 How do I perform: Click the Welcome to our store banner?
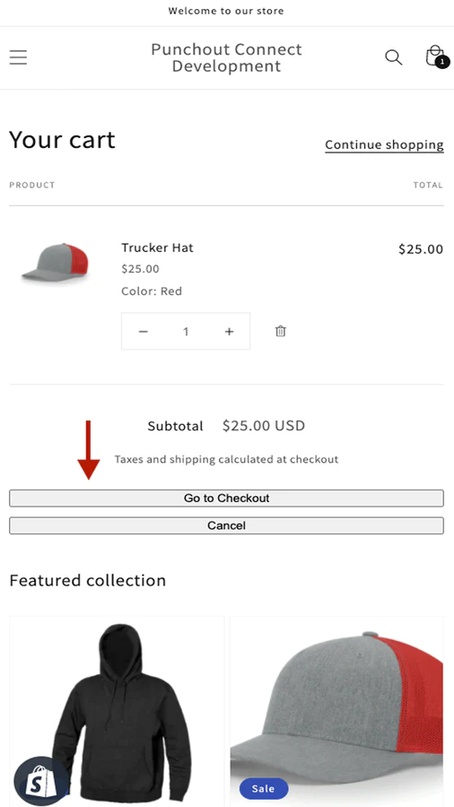(226, 11)
